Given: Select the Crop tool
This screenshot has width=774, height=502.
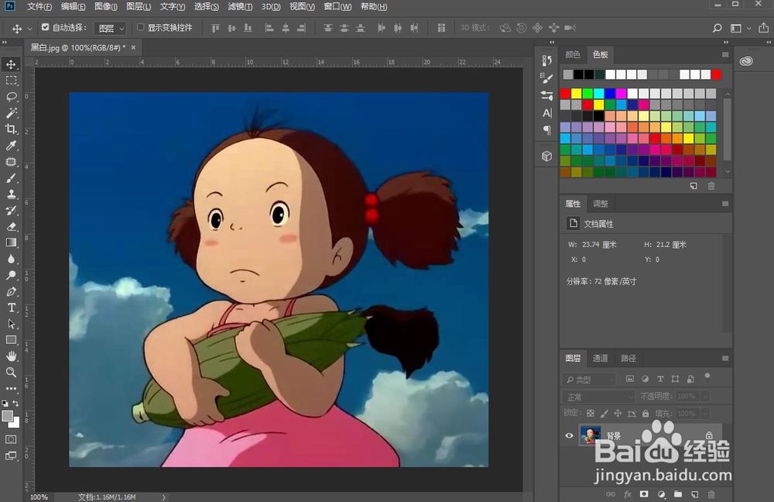Looking at the screenshot, I should point(11,129).
